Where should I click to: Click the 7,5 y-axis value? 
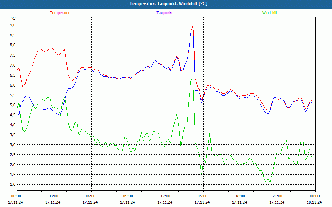13,55
